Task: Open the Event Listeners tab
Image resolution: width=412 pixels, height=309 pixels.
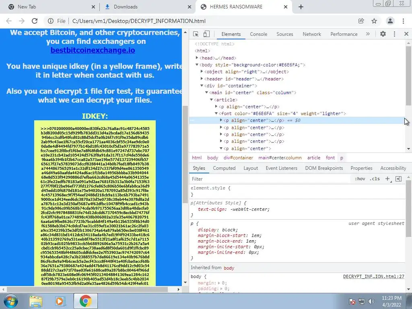Action: click(281, 168)
